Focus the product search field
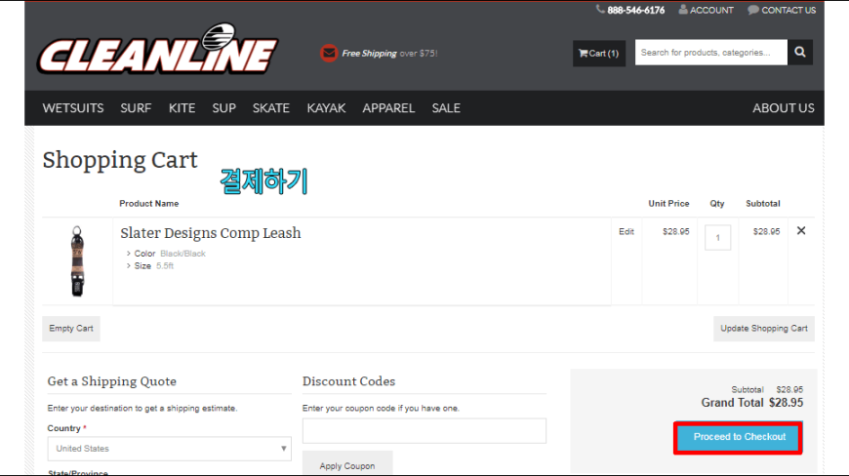The width and height of the screenshot is (849, 476). (711, 53)
